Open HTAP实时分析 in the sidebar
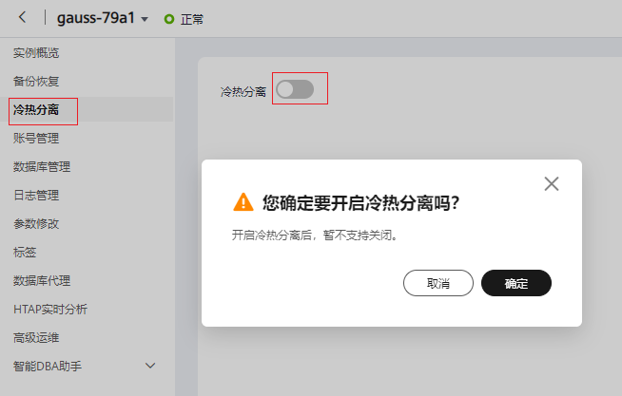 click(x=50, y=310)
